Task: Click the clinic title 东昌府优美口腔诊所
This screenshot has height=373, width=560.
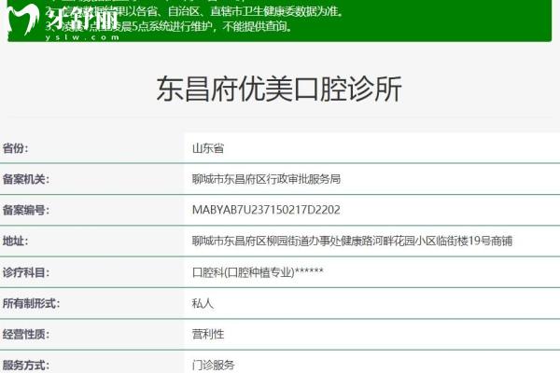Action: click(x=279, y=89)
